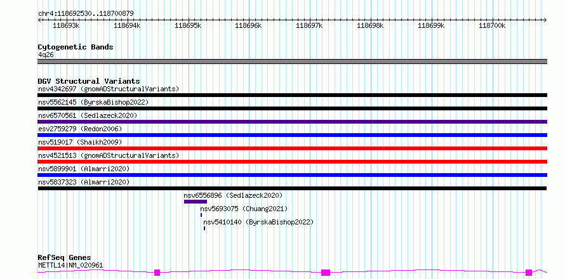The image size is (565, 279).
Task: Open esv2759279 (Redon2006) variant label
Action: pos(80,129)
